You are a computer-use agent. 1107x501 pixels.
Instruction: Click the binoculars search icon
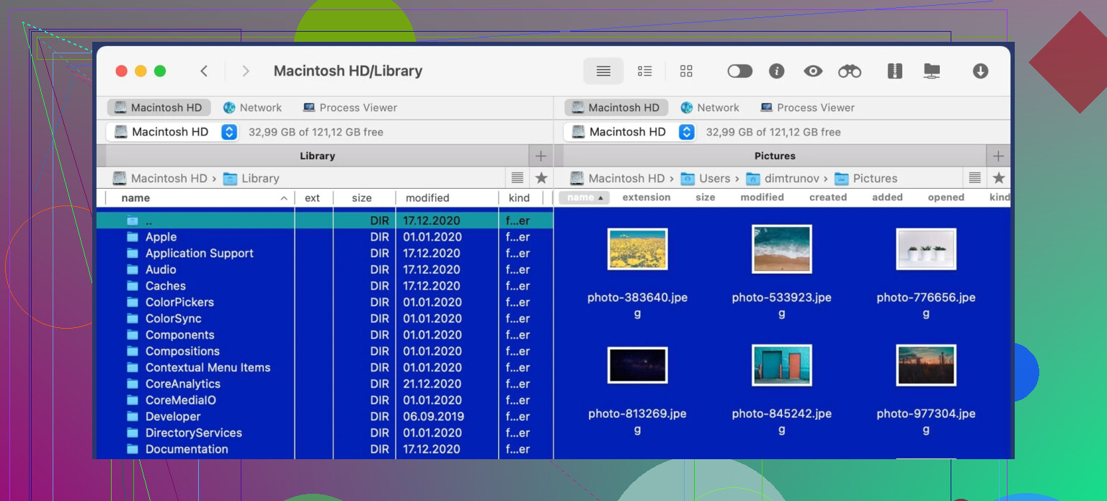pyautogui.click(x=850, y=71)
